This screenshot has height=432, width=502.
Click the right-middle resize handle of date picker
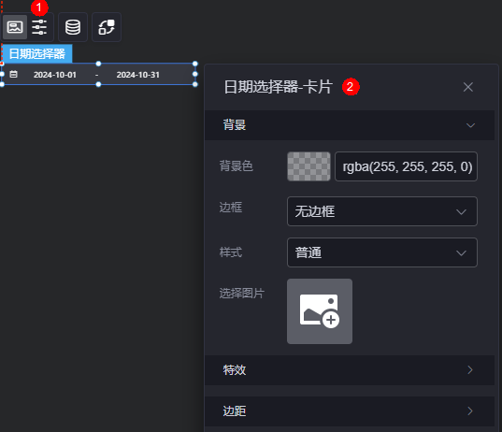coord(195,74)
